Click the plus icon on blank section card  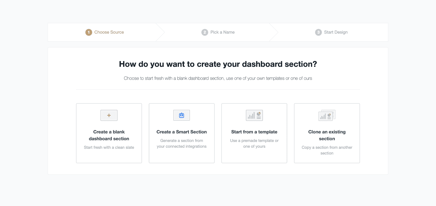pos(109,115)
